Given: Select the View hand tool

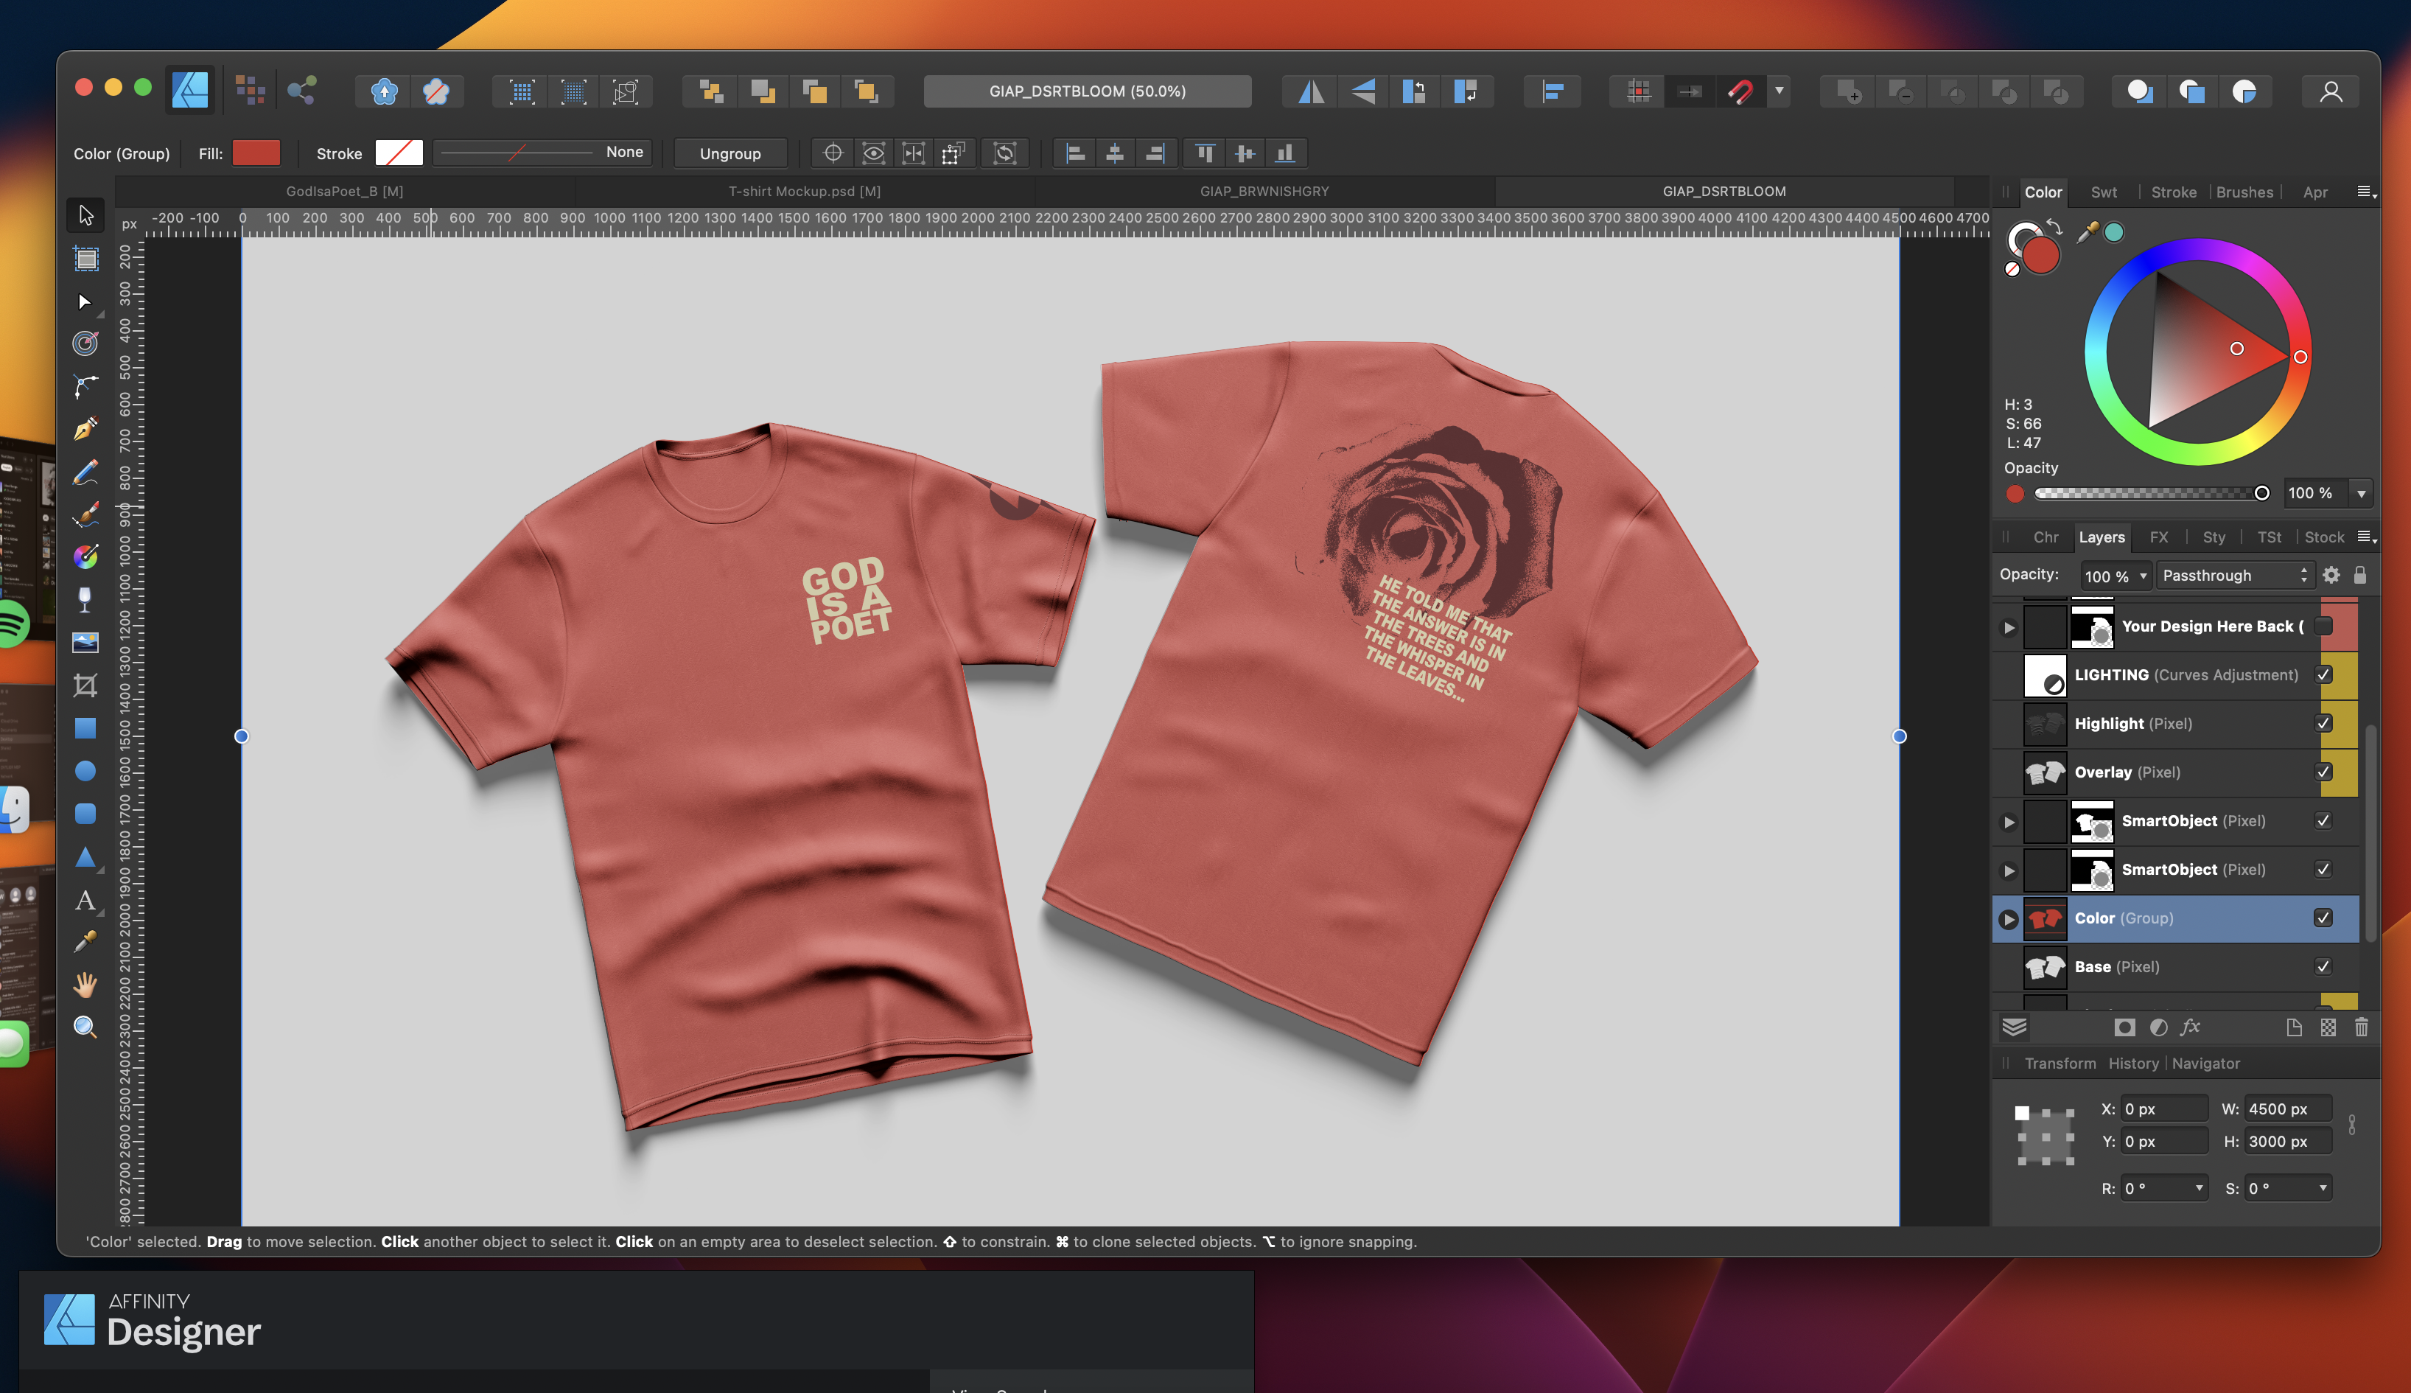Looking at the screenshot, I should coord(85,985).
